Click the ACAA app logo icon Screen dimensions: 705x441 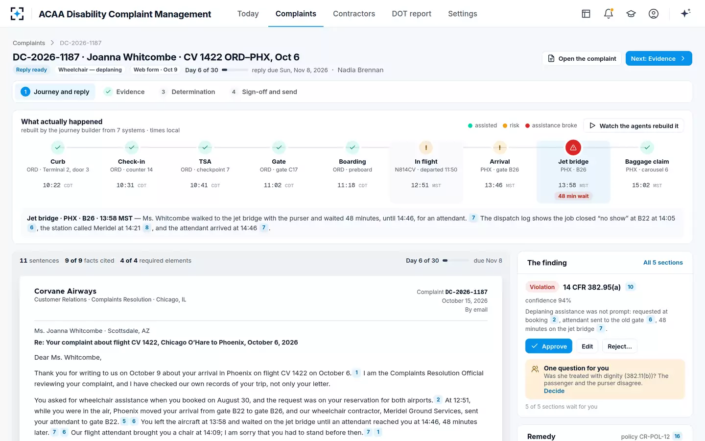[17, 14]
